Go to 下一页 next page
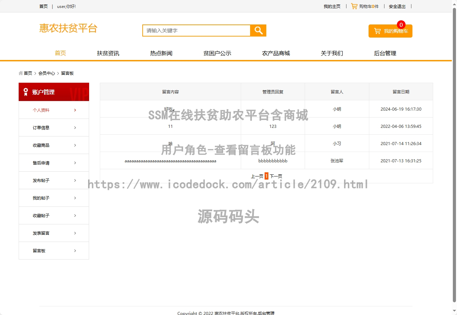The image size is (457, 315). [x=276, y=176]
